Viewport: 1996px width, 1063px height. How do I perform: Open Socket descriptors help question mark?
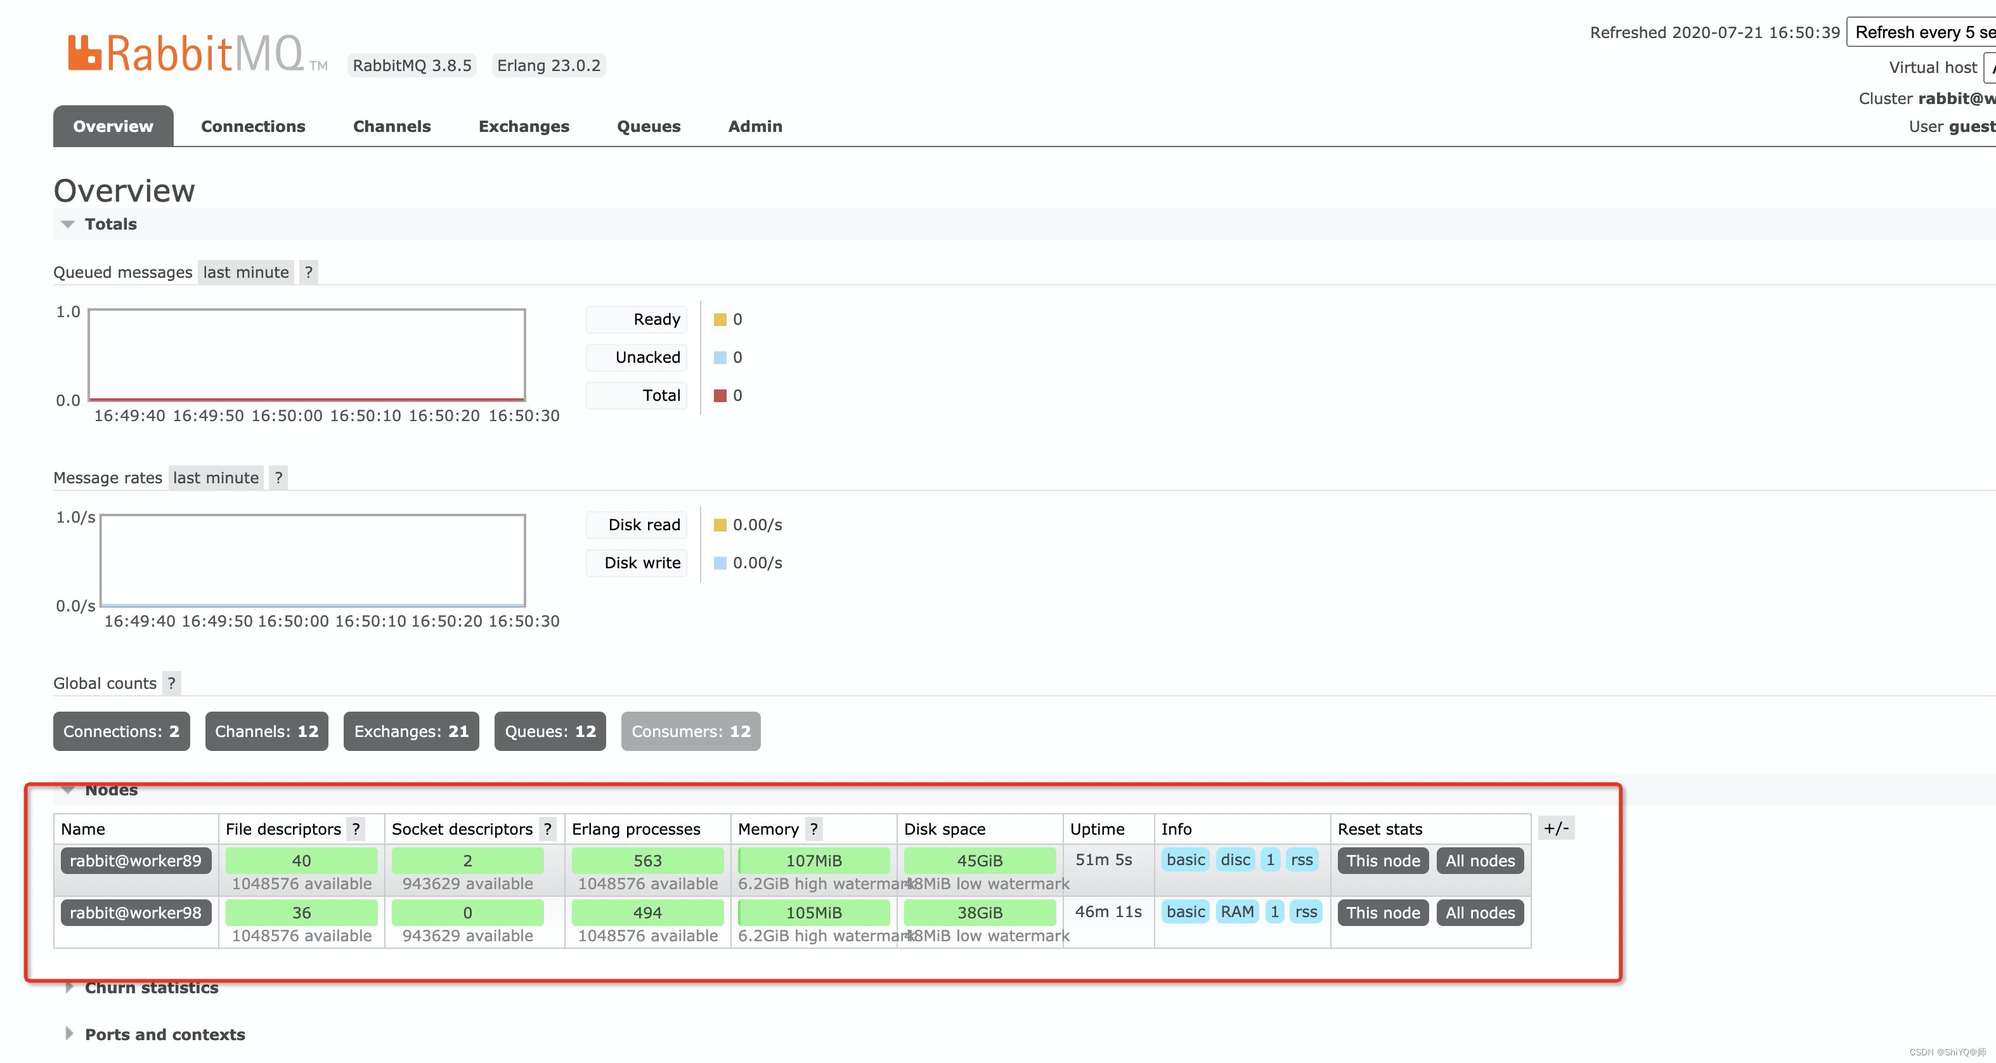coord(547,829)
